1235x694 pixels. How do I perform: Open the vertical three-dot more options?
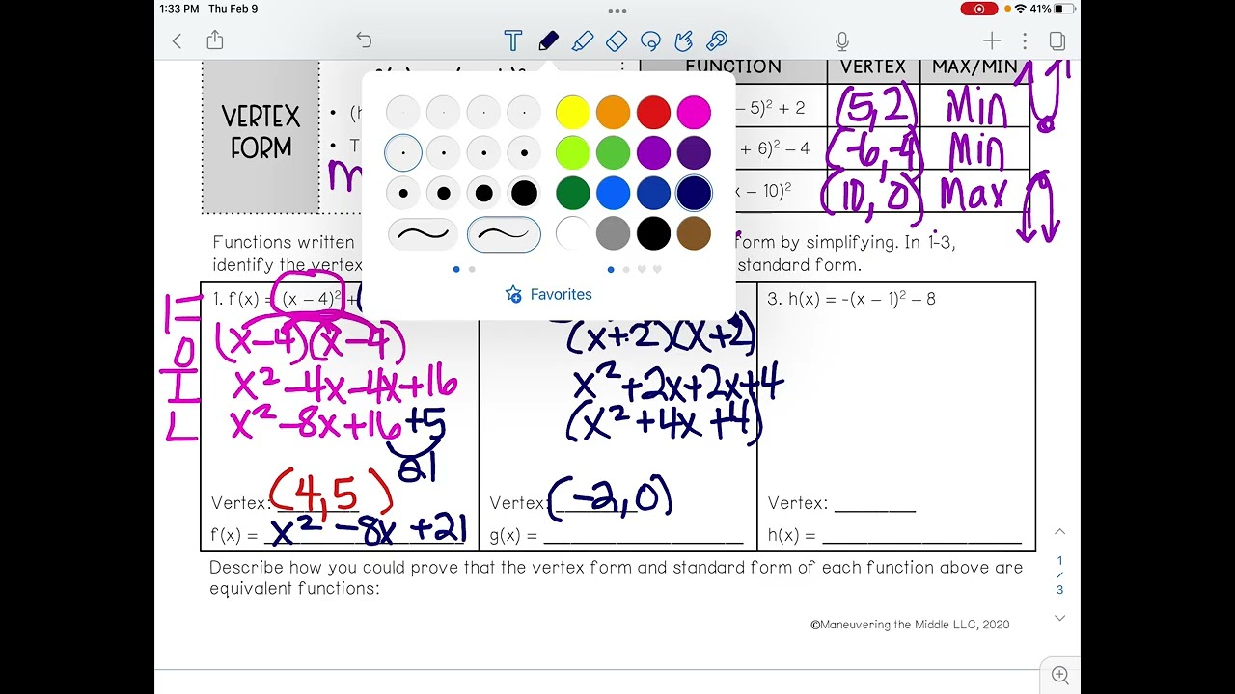click(1025, 40)
